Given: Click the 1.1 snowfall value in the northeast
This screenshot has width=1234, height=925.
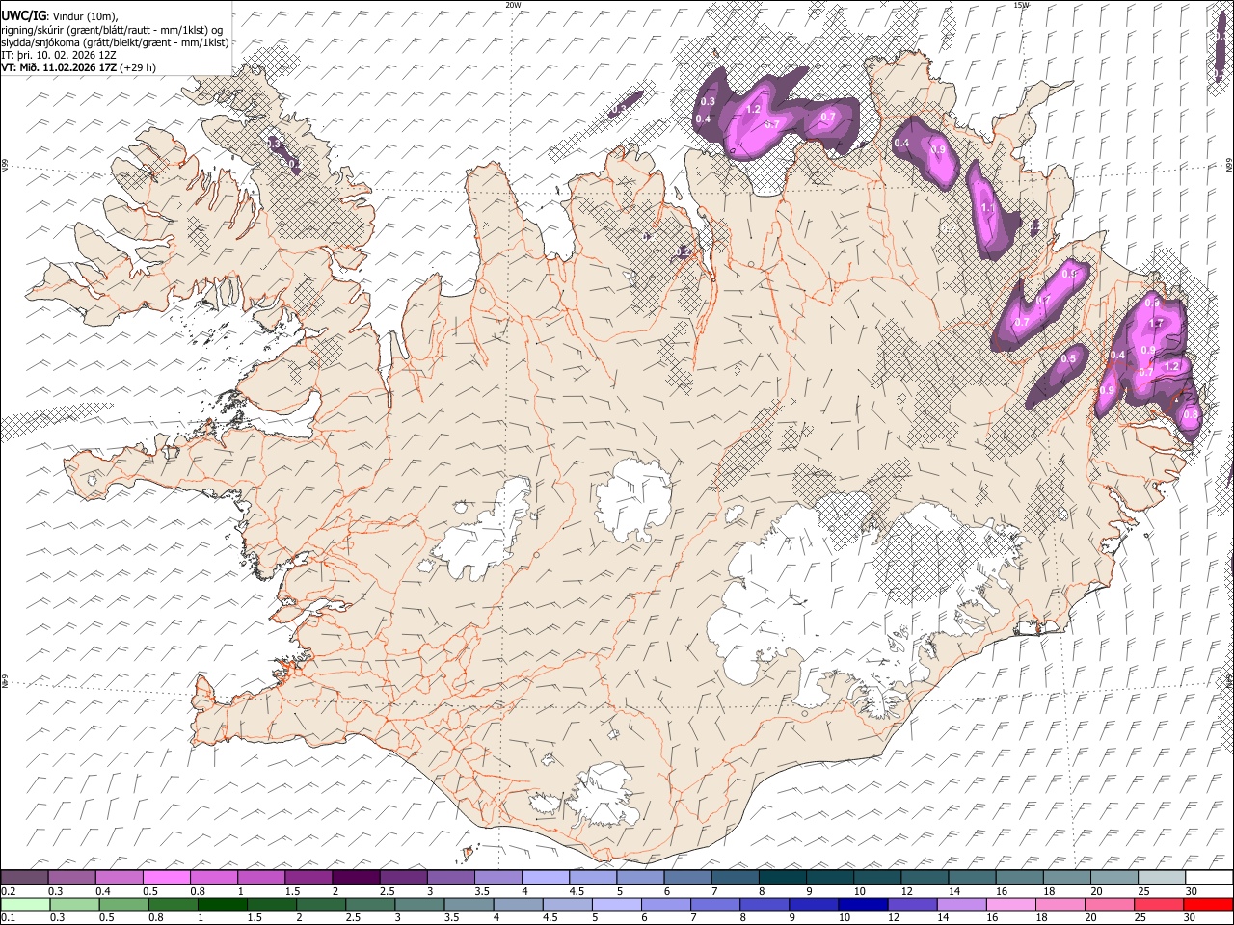Looking at the screenshot, I should tap(987, 207).
